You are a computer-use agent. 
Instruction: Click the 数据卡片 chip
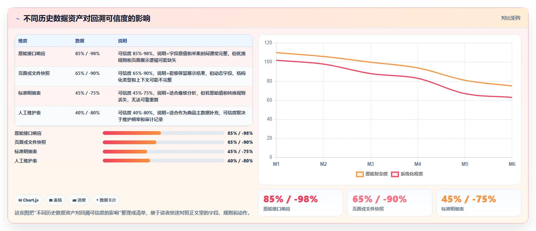(x=106, y=200)
